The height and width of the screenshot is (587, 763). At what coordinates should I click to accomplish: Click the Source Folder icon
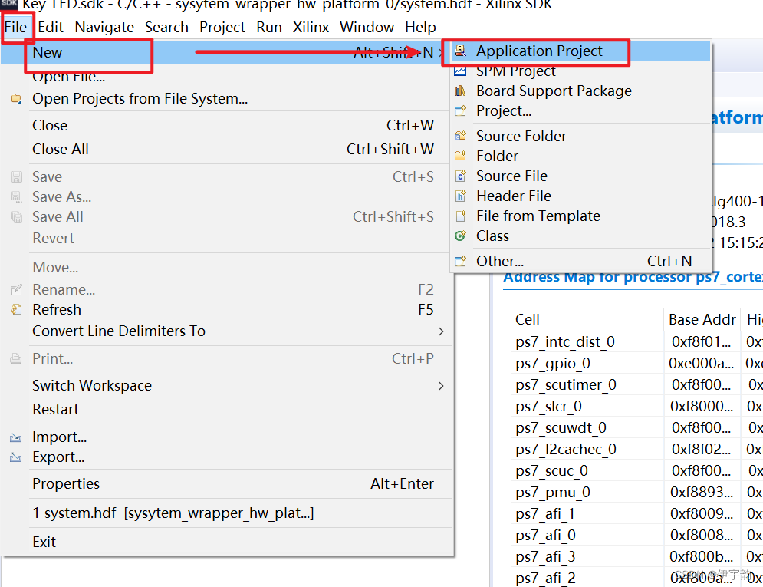point(460,137)
